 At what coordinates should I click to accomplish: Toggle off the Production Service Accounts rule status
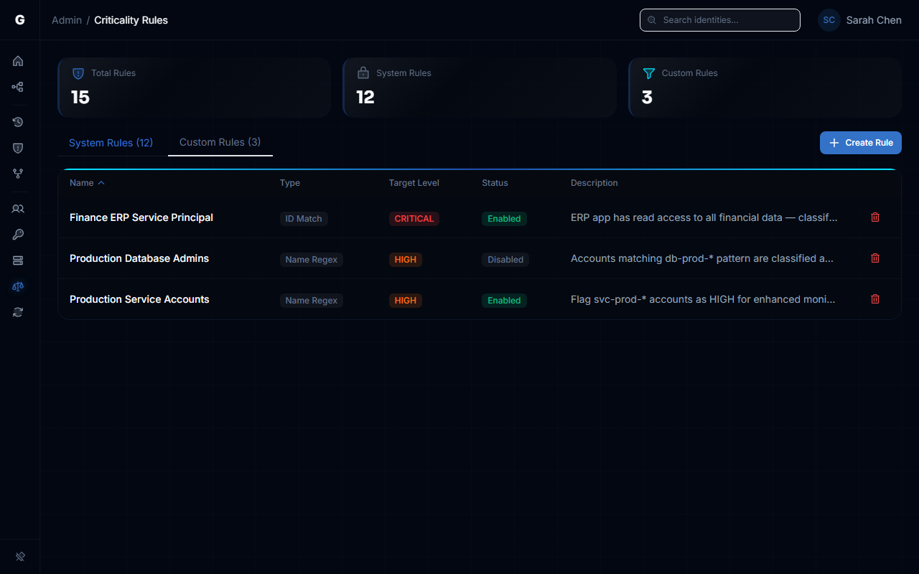pyautogui.click(x=504, y=300)
